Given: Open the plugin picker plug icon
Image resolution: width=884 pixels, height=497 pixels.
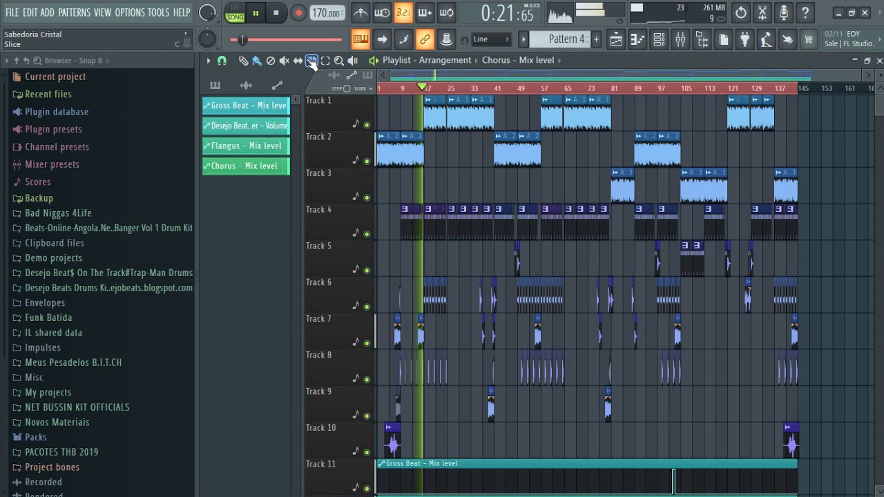Looking at the screenshot, I should [744, 39].
